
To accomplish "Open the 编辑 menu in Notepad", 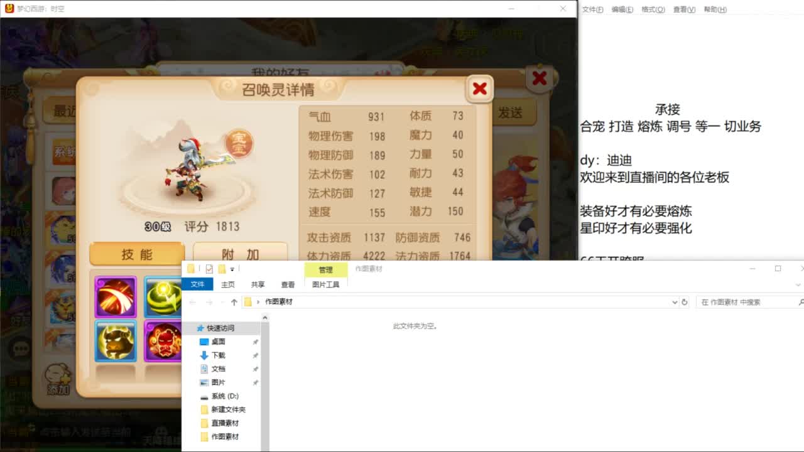I will coord(622,9).
